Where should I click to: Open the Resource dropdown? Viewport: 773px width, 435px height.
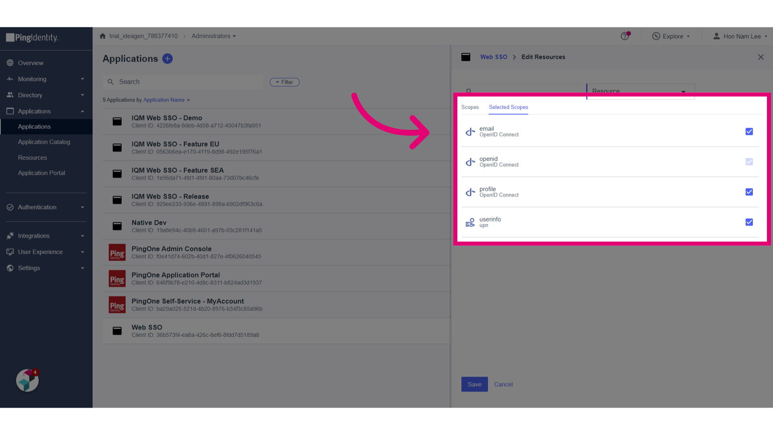point(641,91)
